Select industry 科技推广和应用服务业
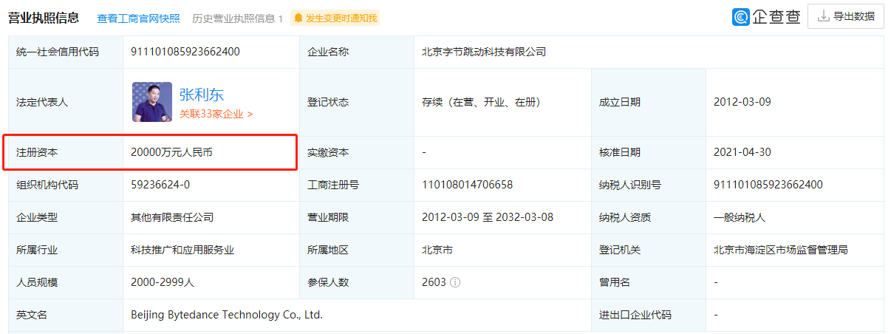The image size is (891, 334). coord(182,250)
